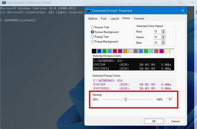Pick the black color swatch
This screenshot has width=197, height=129.
coord(94,51)
